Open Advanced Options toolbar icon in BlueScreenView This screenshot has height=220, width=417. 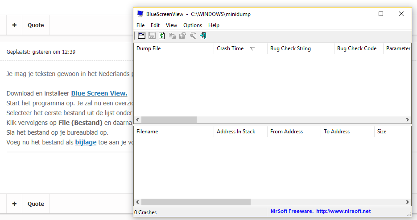pyautogui.click(x=142, y=36)
